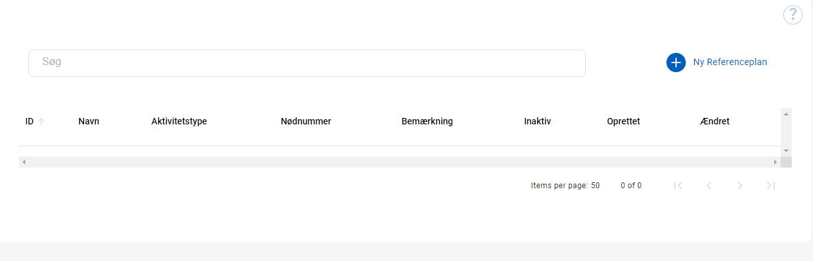Click the table scroll down arrow
The height and width of the screenshot is (261, 813).
click(786, 150)
